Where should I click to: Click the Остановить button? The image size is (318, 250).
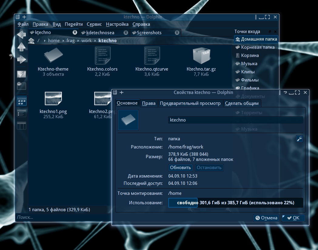(x=209, y=168)
